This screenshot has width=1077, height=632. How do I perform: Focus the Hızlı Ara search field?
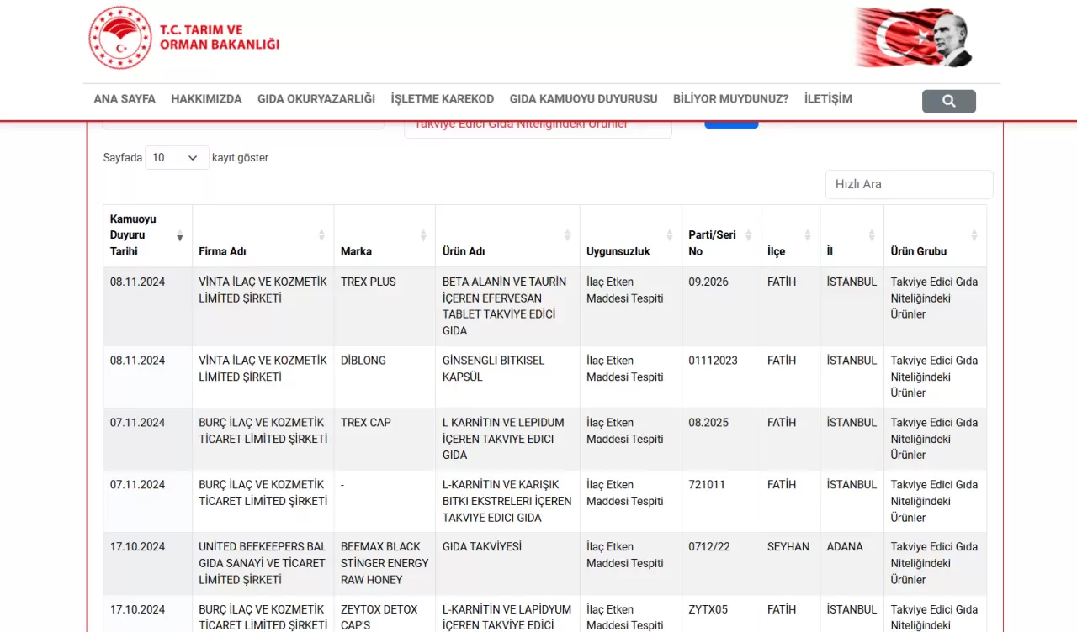pyautogui.click(x=909, y=184)
